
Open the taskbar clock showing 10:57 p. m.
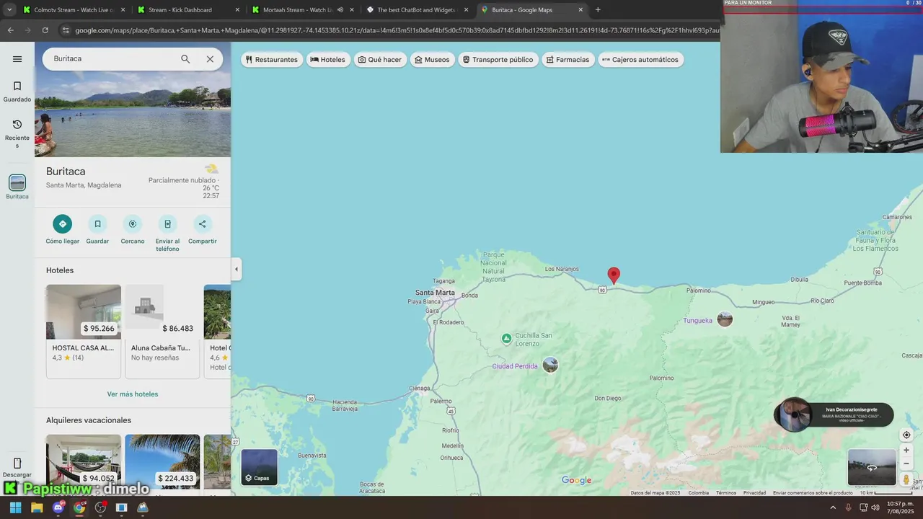tap(900, 507)
